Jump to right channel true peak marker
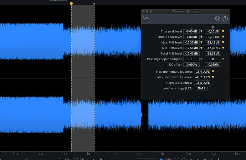The width and height of the screenshot is (246, 160). [x=223, y=31]
